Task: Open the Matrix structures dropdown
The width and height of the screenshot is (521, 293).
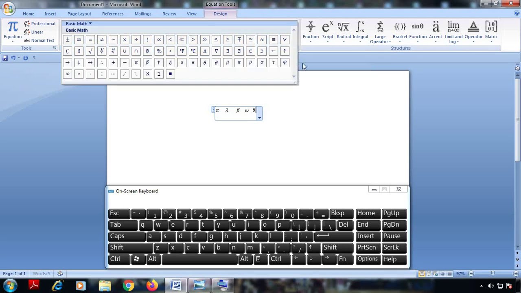Action: pos(491,32)
